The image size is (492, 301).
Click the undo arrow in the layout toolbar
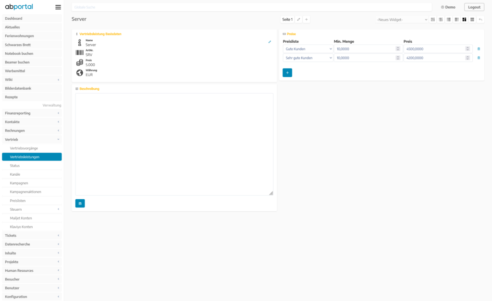[480, 20]
